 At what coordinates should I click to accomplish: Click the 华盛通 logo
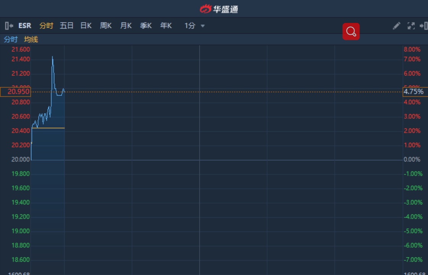[x=219, y=9]
